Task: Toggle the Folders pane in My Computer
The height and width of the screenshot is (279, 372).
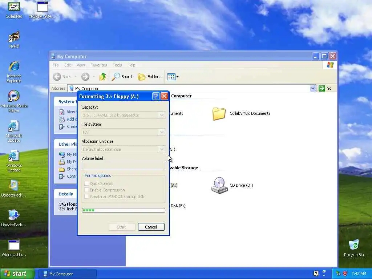Action: (149, 77)
